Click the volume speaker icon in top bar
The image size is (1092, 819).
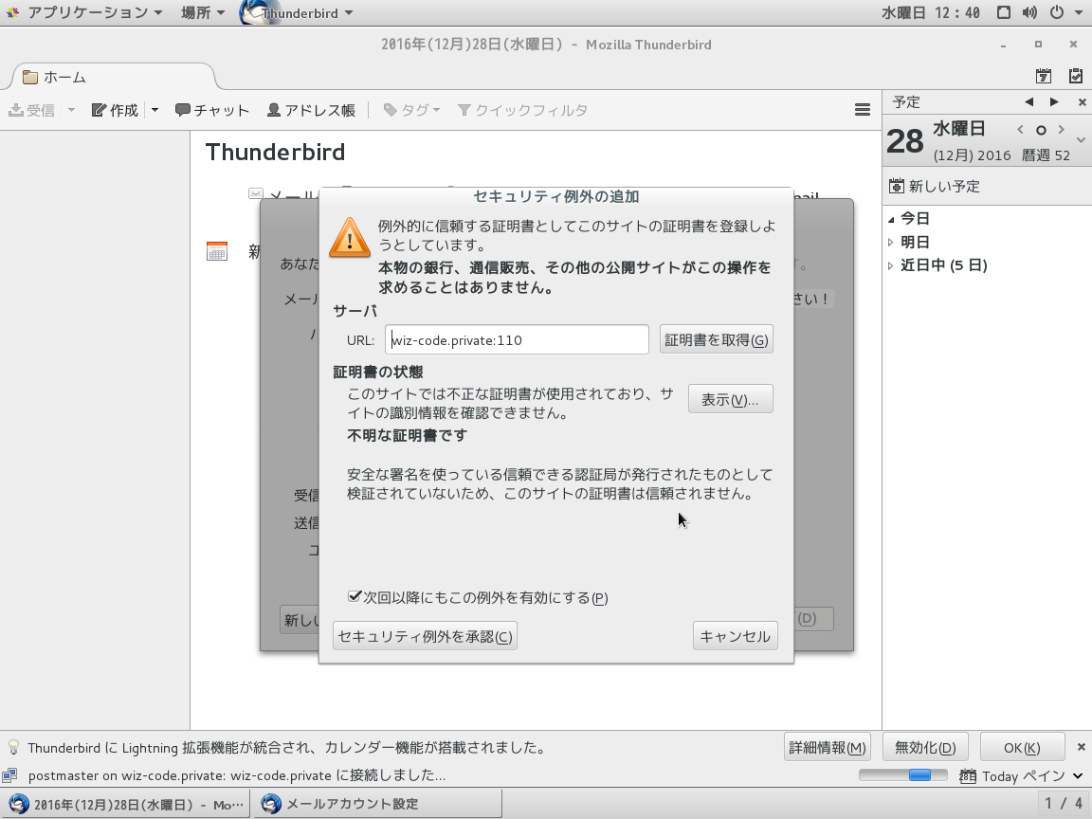pos(1029,12)
